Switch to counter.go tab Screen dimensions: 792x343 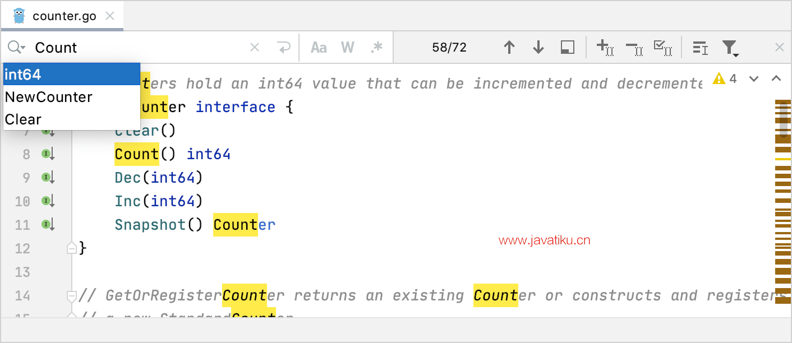(x=64, y=16)
